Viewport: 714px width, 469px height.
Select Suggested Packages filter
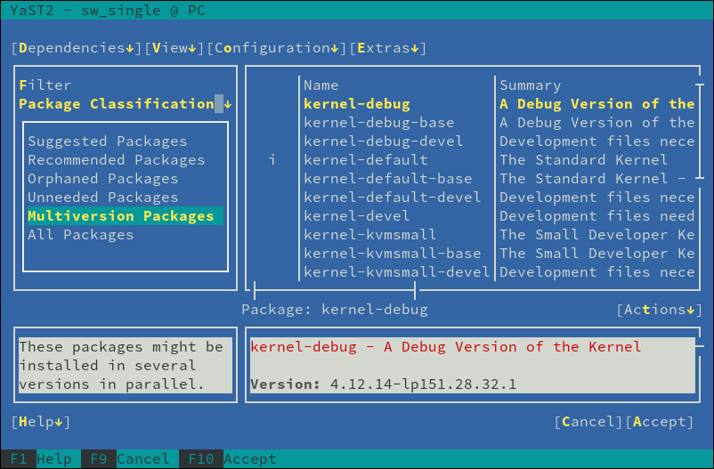(x=107, y=142)
